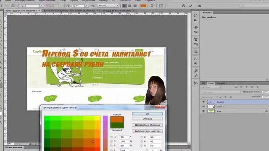Image resolution: width=269 pixels, height=151 pixels.
Task: Open the Paragraph panel icon
Action: click(195, 64)
